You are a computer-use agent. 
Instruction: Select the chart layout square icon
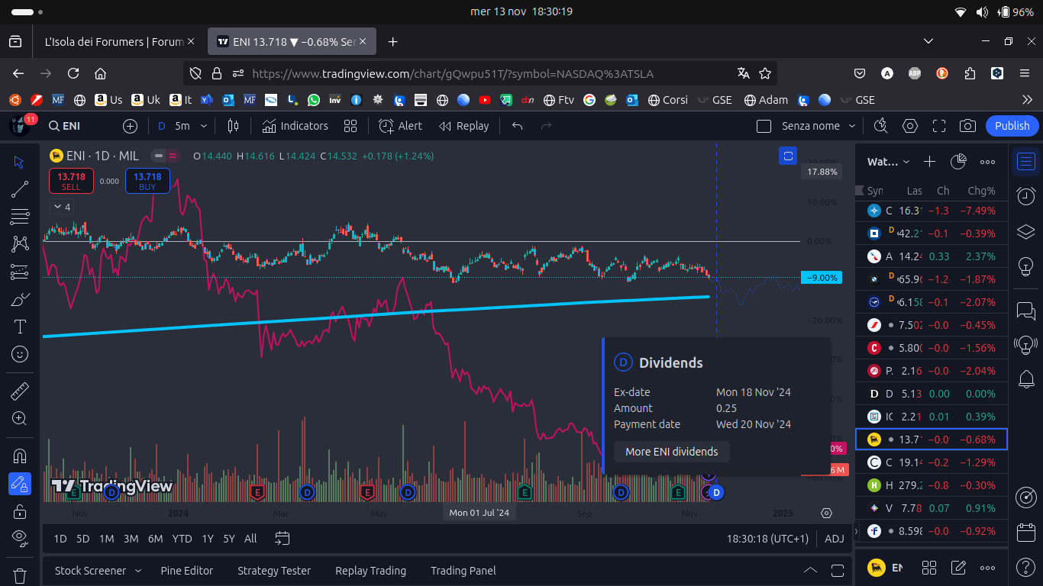(x=764, y=126)
